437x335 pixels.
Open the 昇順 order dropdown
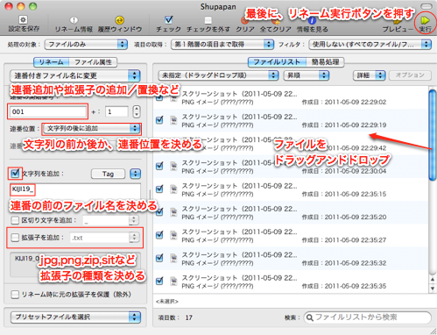307,75
